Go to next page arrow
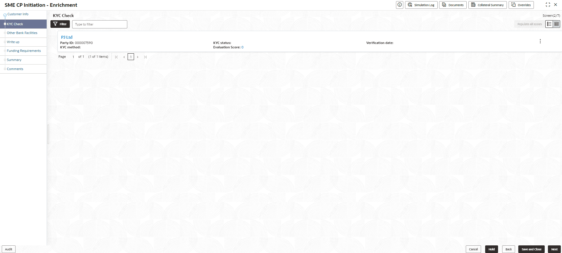Viewport: 562px width, 253px height. [x=138, y=57]
